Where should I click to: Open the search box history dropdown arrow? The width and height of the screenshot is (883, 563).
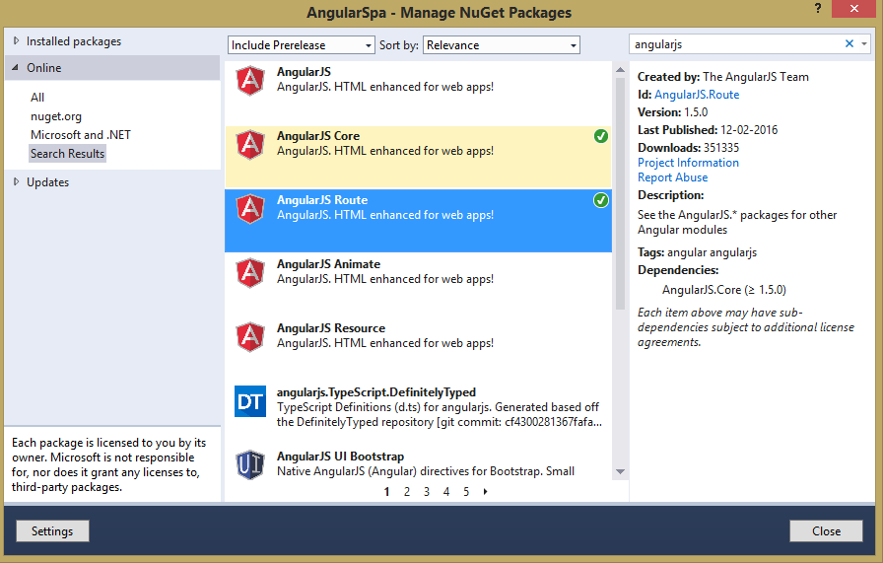click(864, 43)
